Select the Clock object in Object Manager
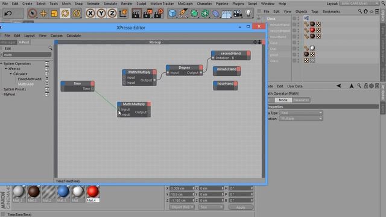The height and width of the screenshot is (217, 386). click(x=271, y=19)
